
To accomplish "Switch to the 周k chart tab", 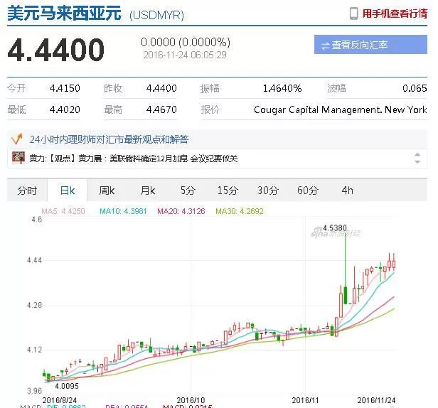I will click(107, 190).
